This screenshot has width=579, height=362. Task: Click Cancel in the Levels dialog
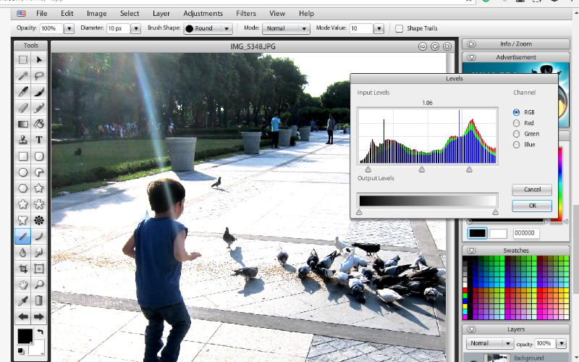532,190
